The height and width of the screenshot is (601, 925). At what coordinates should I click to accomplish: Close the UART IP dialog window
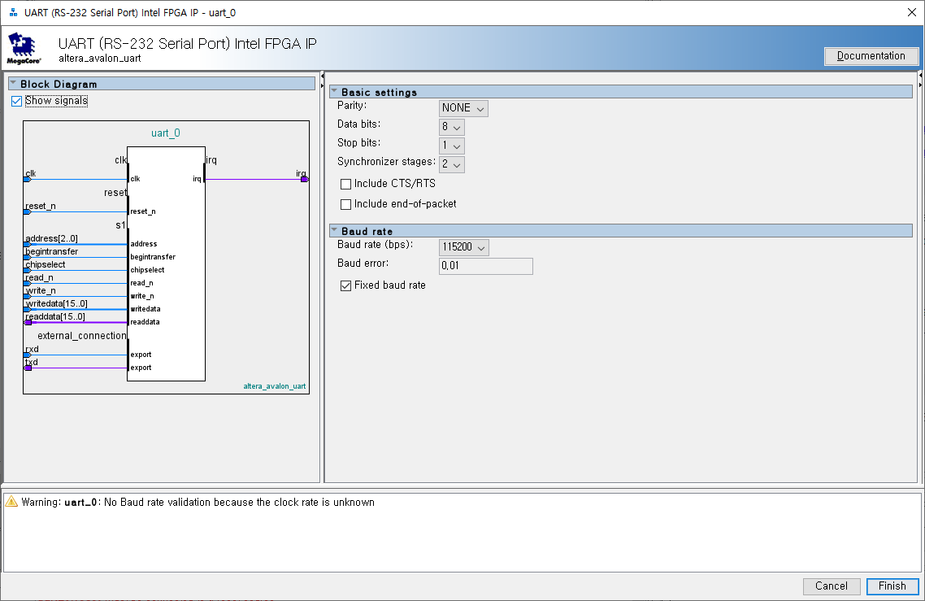click(911, 12)
